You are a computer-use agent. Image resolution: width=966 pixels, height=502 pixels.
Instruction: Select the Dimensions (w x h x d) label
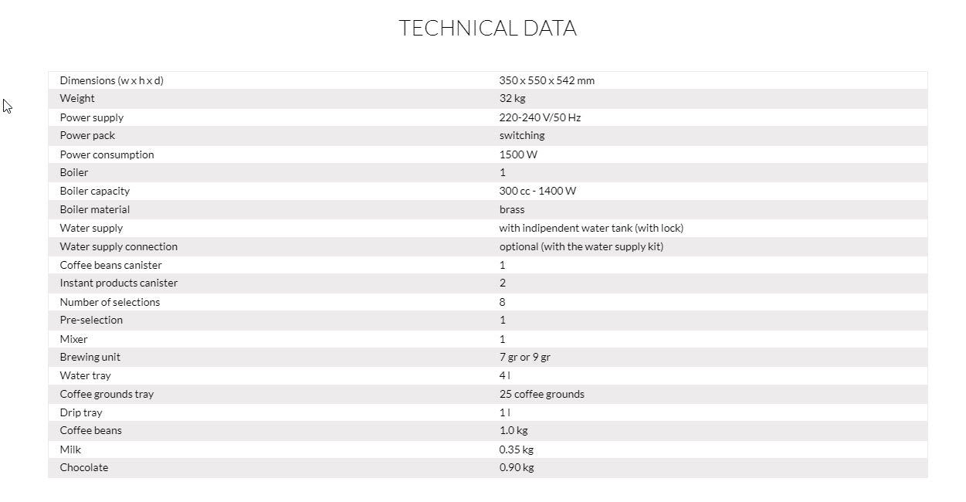pos(111,80)
